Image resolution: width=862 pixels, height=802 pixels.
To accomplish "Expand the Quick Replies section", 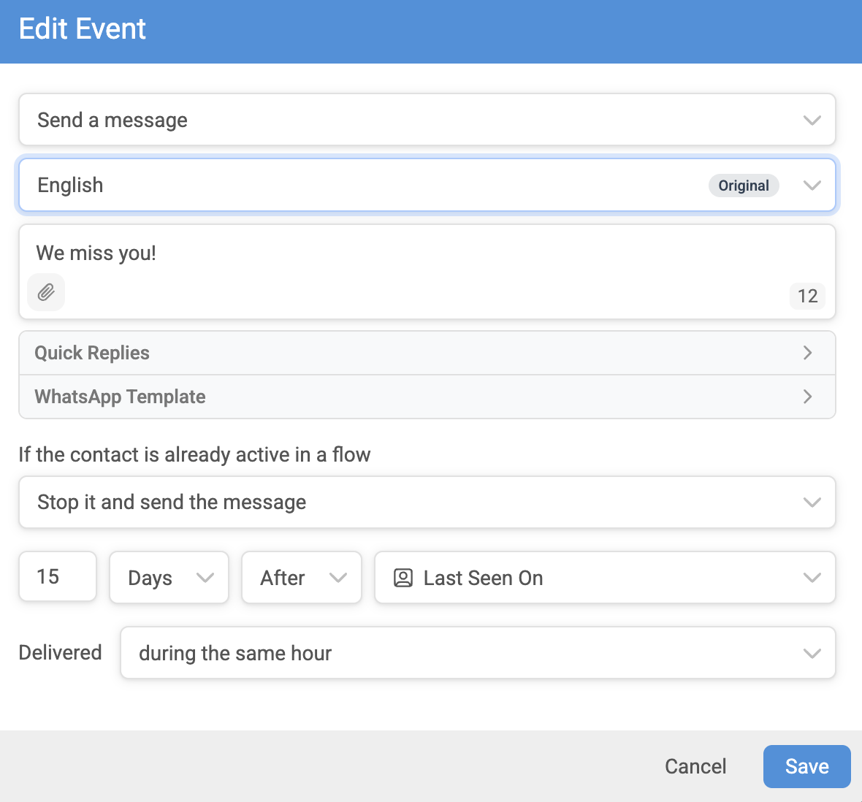I will coord(427,353).
